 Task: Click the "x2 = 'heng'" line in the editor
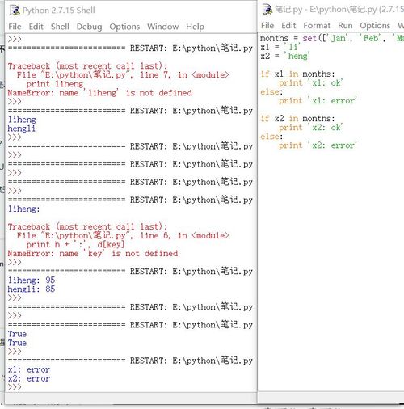(x=285, y=56)
